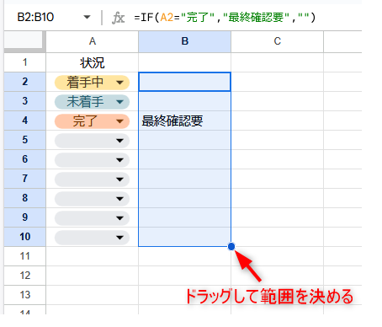Click the formula bar with IF formula
This screenshot has width=382, height=327.
tap(225, 18)
